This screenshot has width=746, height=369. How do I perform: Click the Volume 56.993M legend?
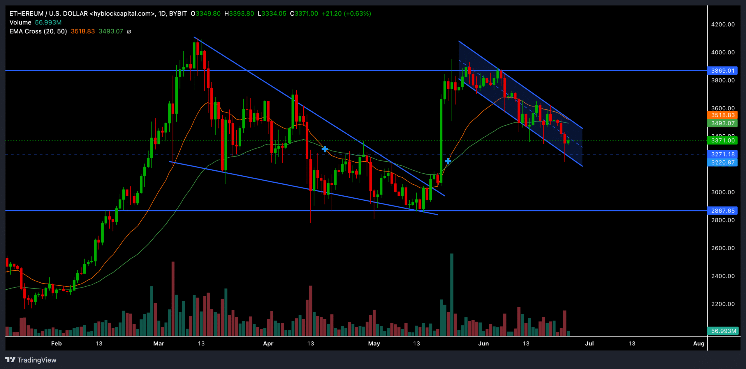pyautogui.click(x=36, y=22)
